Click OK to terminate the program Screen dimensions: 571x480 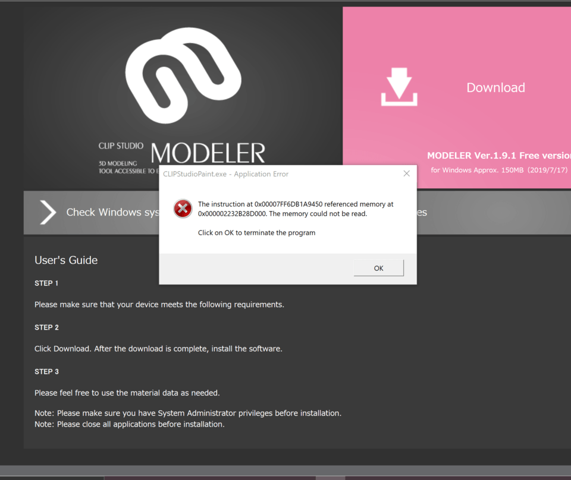pyautogui.click(x=378, y=268)
